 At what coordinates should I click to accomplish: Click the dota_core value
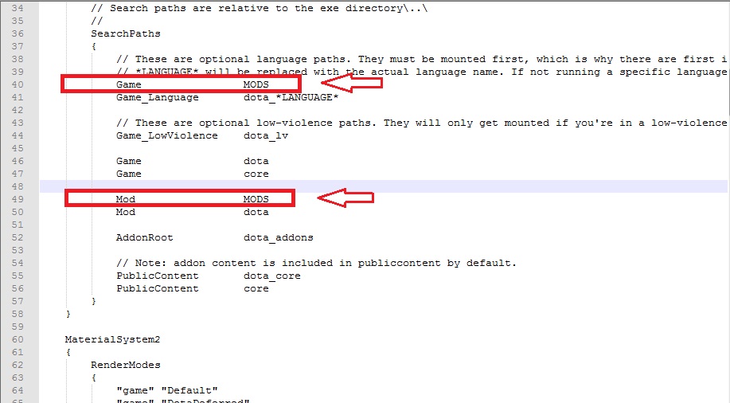272,276
